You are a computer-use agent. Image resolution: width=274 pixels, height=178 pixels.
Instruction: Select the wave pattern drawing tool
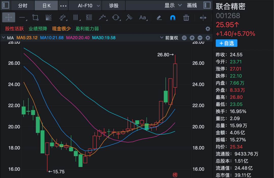[x=102, y=18]
